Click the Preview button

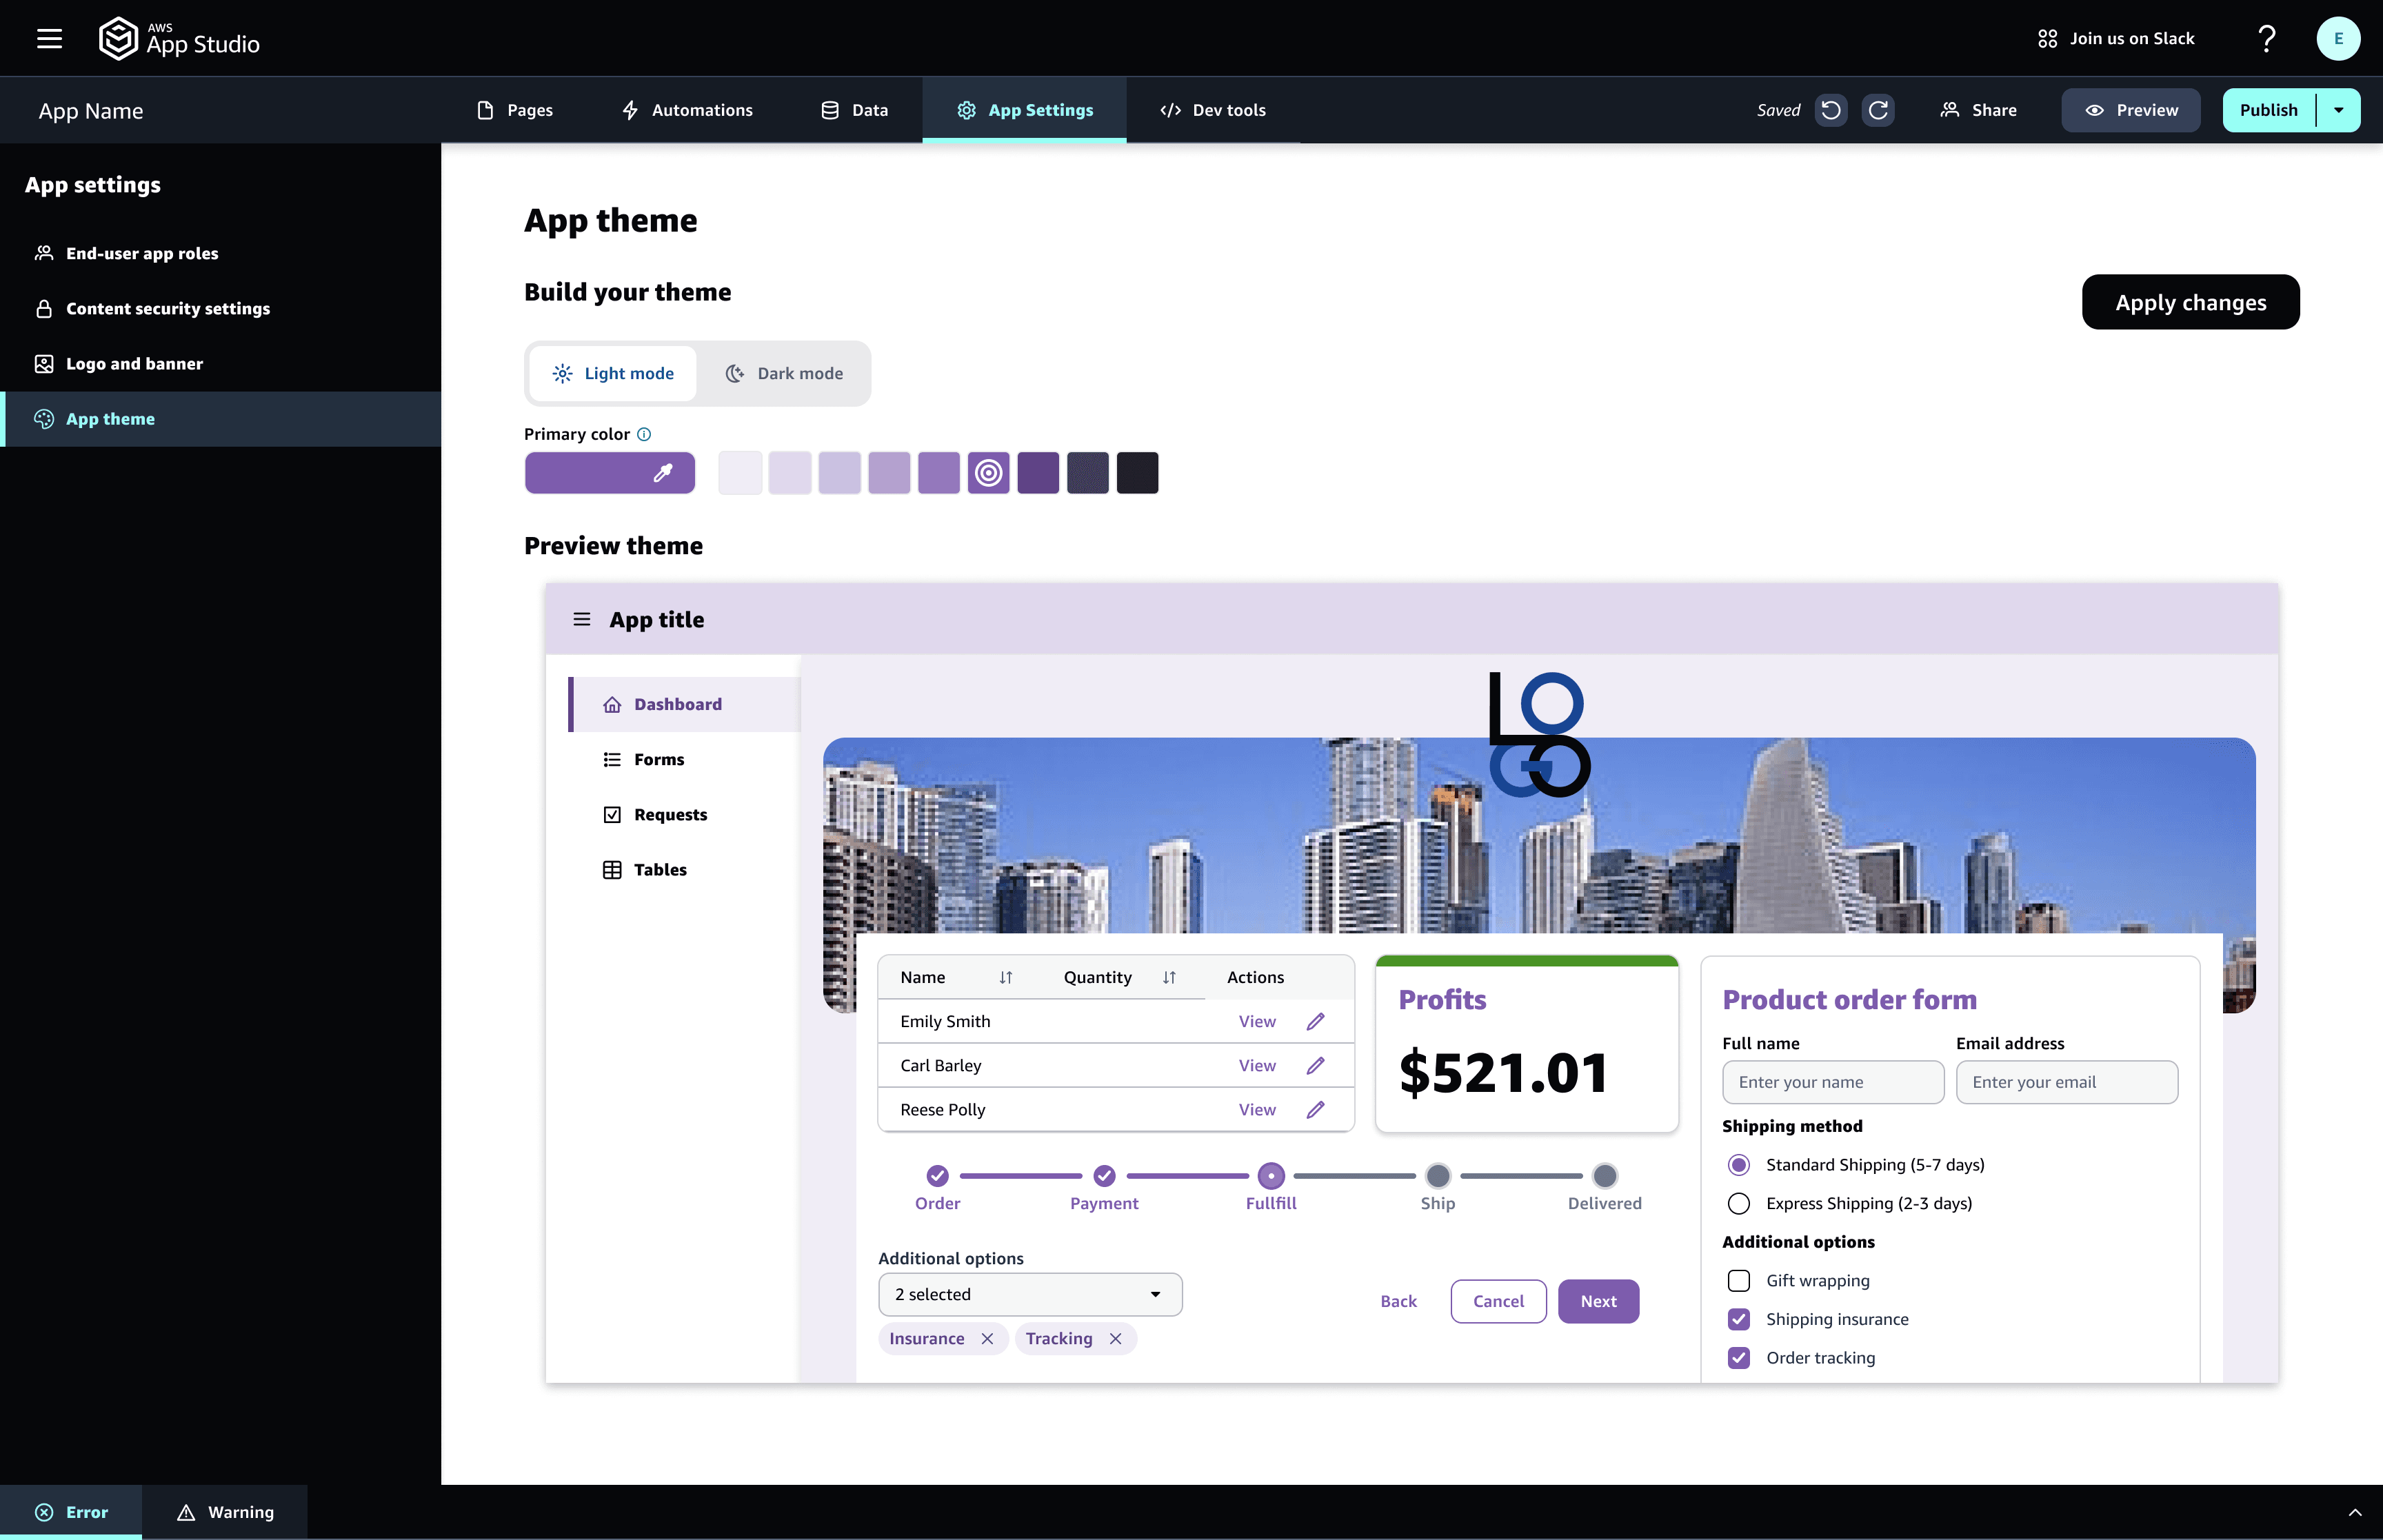[x=2131, y=110]
